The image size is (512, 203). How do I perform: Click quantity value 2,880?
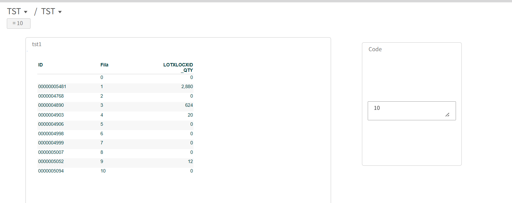click(187, 87)
